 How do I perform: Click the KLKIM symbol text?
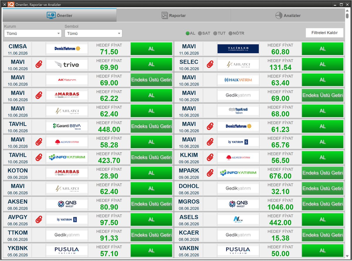(189, 155)
